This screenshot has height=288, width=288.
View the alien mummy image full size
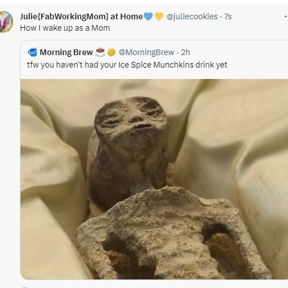point(154,179)
